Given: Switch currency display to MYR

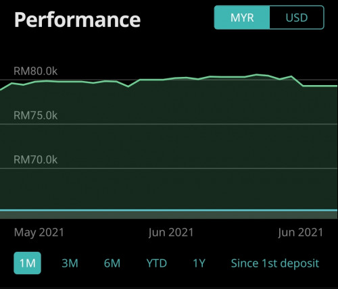Looking at the screenshot, I should tap(242, 18).
